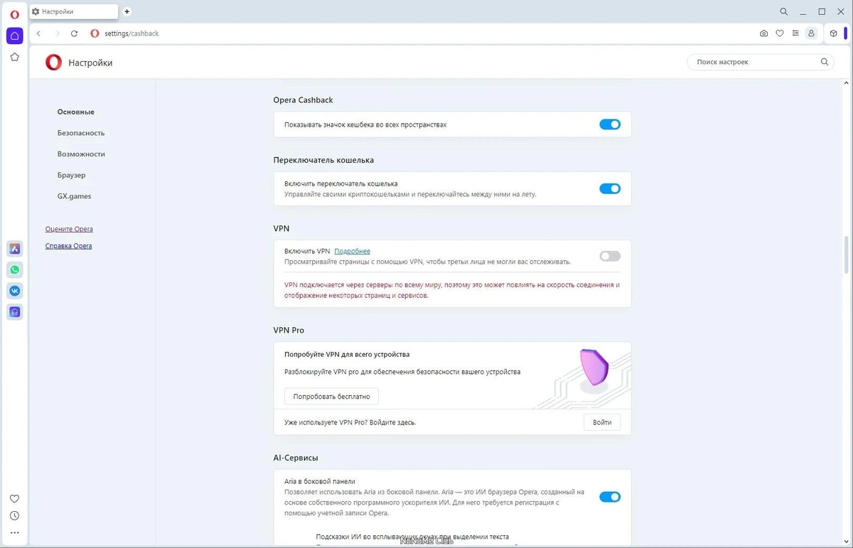Select Основные settings section
The width and height of the screenshot is (853, 548).
[x=76, y=112]
